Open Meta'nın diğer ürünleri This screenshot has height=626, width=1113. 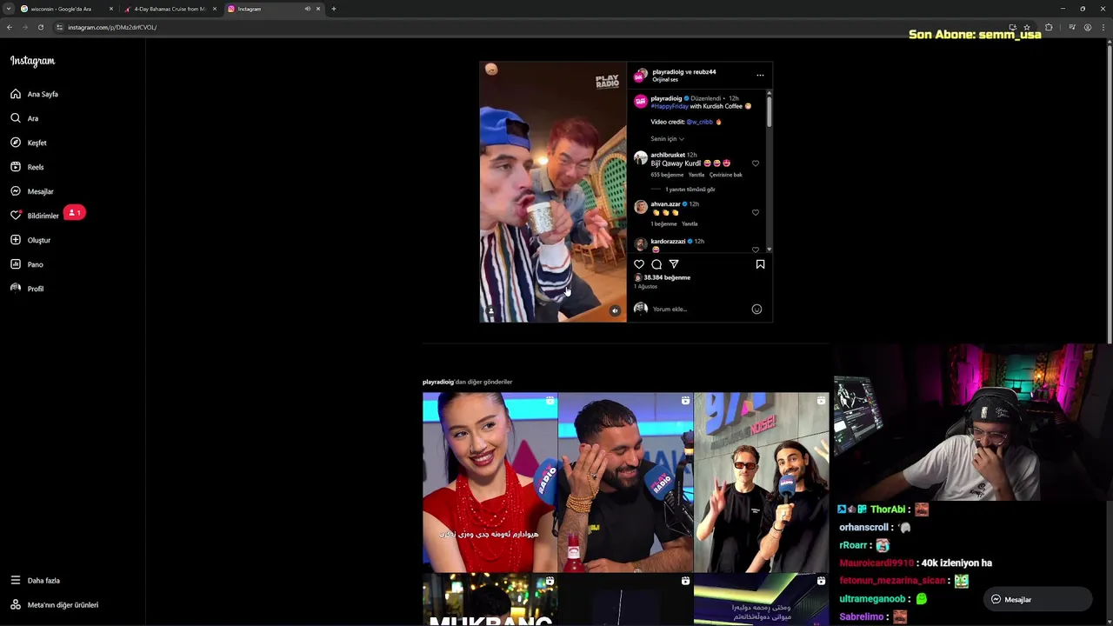tap(55, 604)
